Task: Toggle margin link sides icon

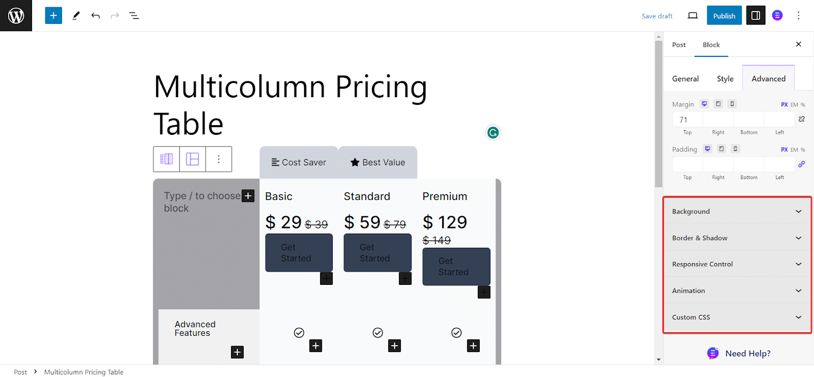Action: [802, 119]
